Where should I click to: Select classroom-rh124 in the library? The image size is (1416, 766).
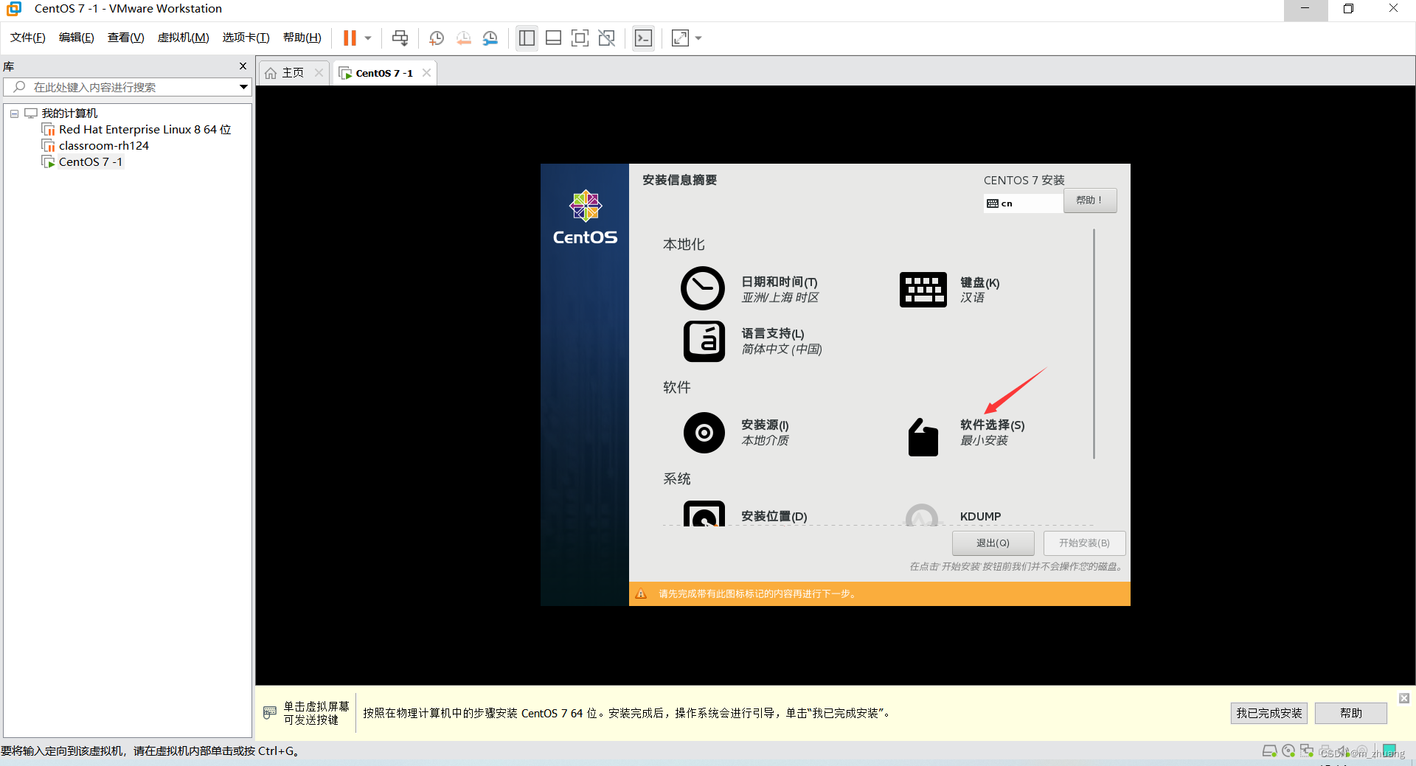click(104, 146)
